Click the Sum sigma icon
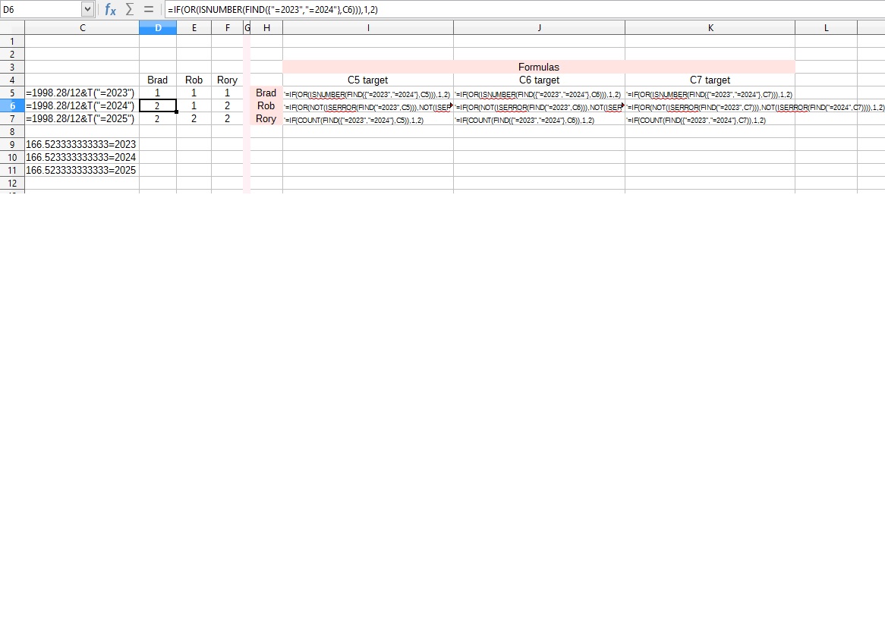This screenshot has height=619, width=885. click(130, 10)
